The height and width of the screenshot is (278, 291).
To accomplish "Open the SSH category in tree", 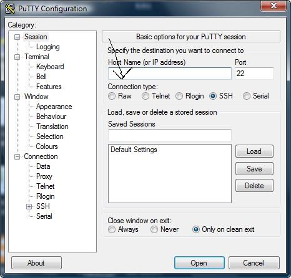I will tap(43, 206).
